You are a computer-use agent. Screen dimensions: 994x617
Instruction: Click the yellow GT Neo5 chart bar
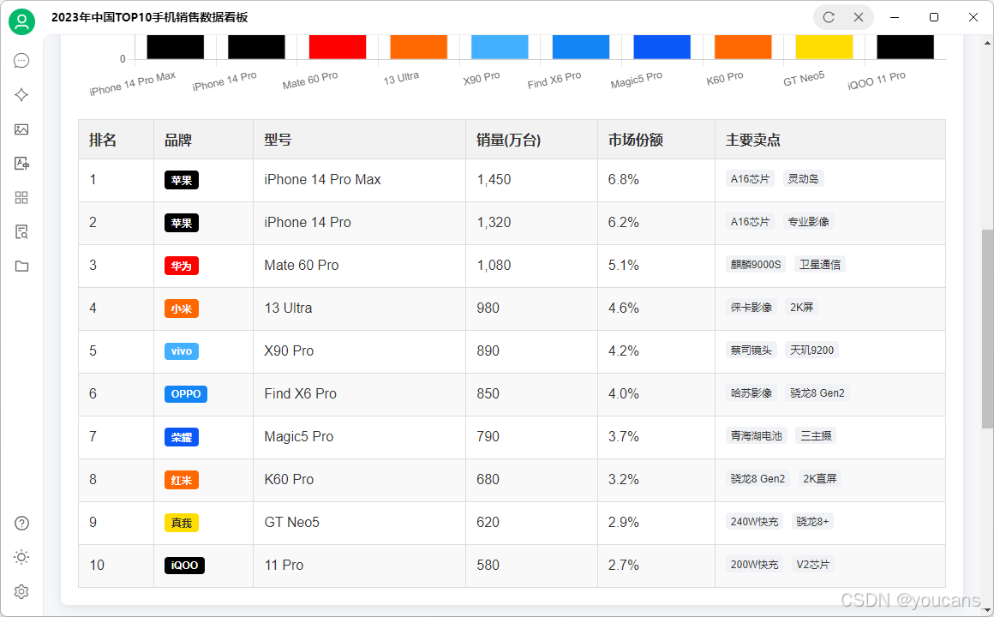coord(824,47)
